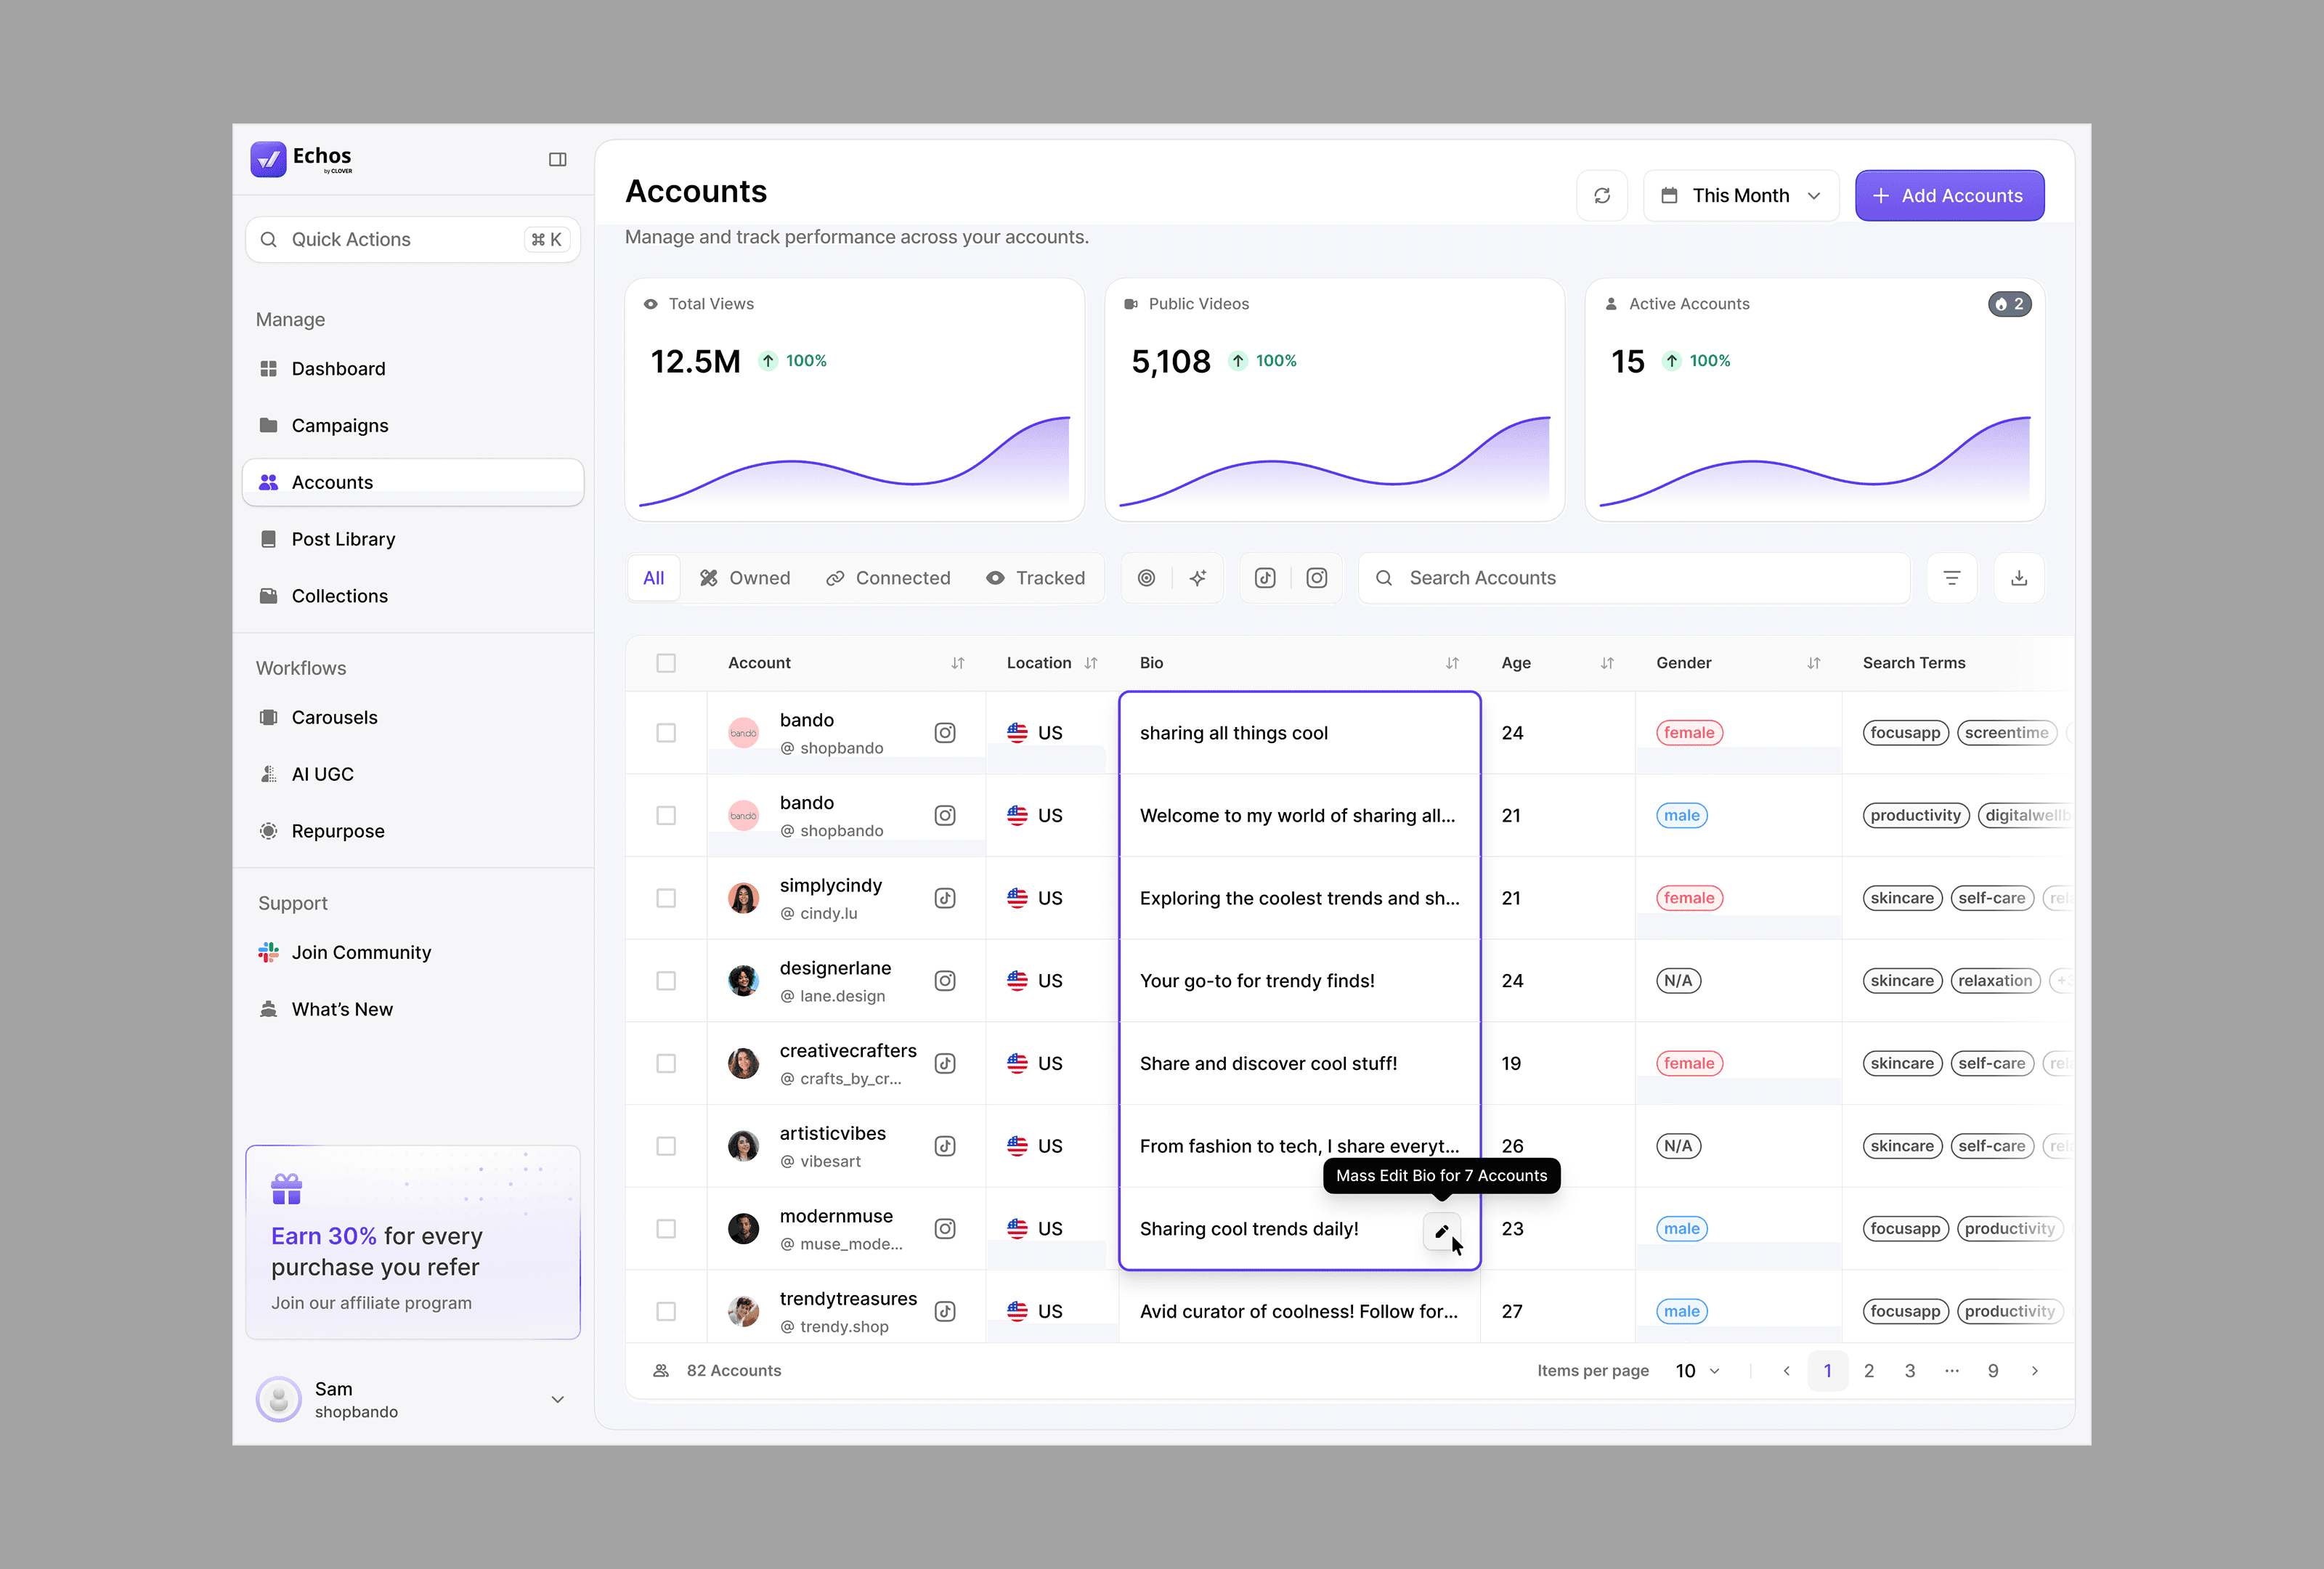Open Post Library in sidebar
The height and width of the screenshot is (1569, 2324).
(x=413, y=539)
